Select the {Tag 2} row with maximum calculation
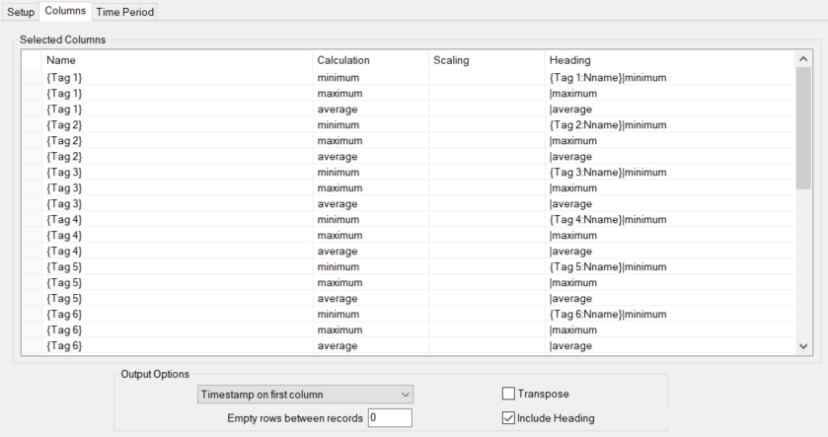The image size is (828, 437). [409, 141]
